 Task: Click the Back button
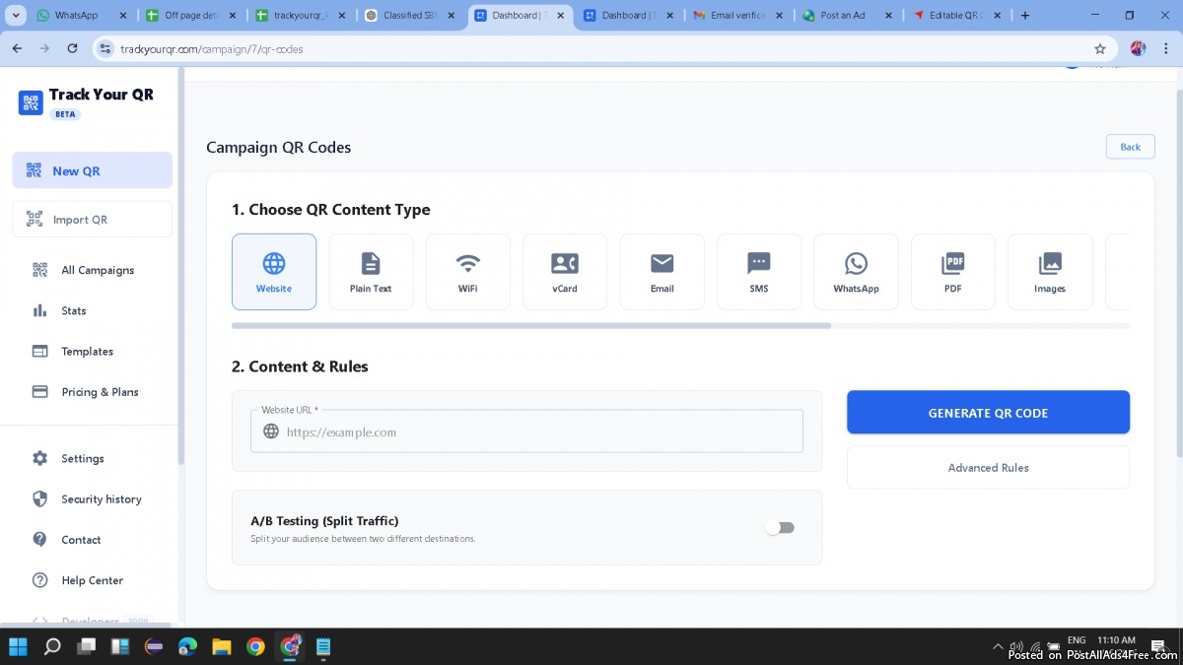[1130, 147]
